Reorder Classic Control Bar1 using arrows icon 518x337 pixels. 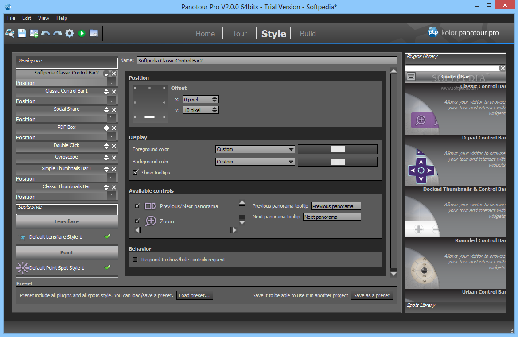106,91
